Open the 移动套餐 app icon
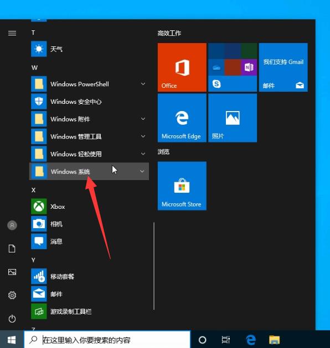 (x=39, y=276)
